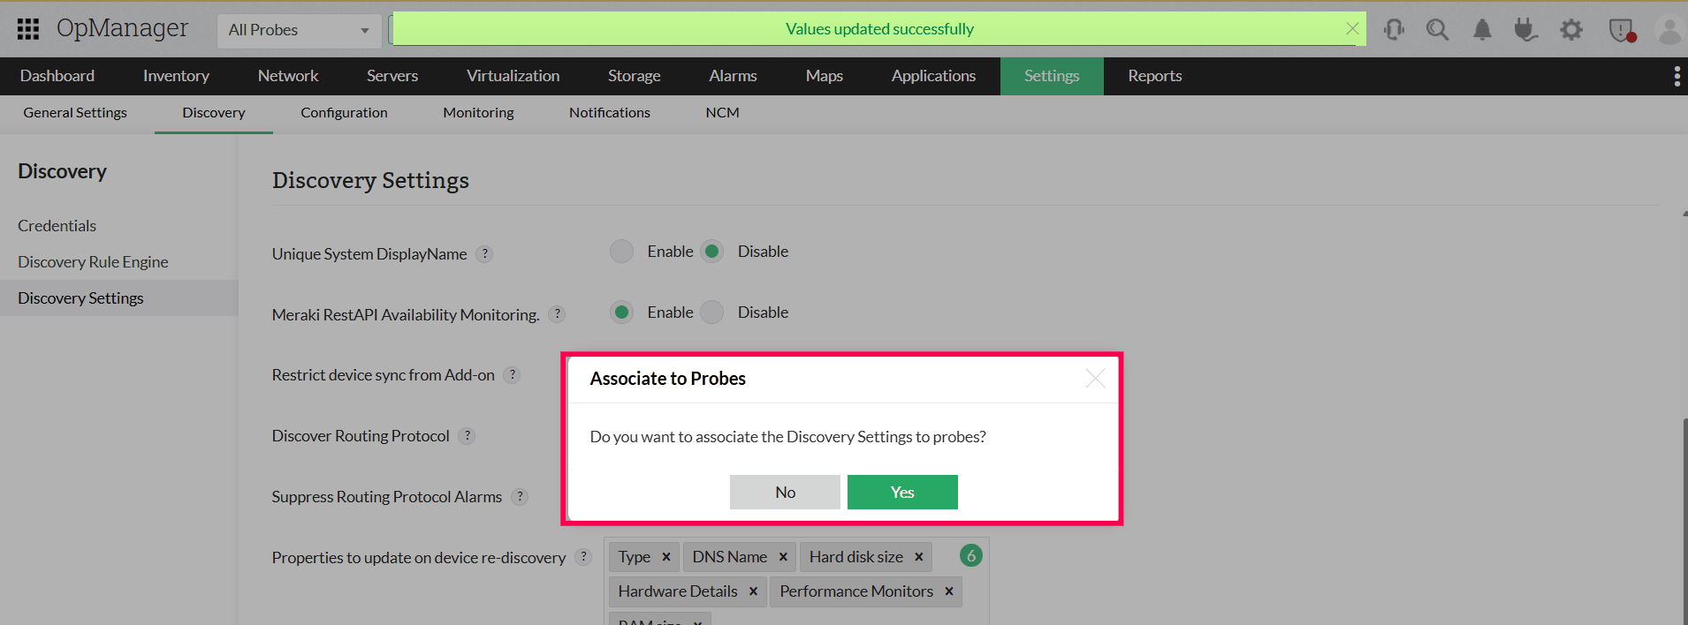The height and width of the screenshot is (625, 1688).
Task: Dismiss the success notification banner
Action: pos(1352,28)
